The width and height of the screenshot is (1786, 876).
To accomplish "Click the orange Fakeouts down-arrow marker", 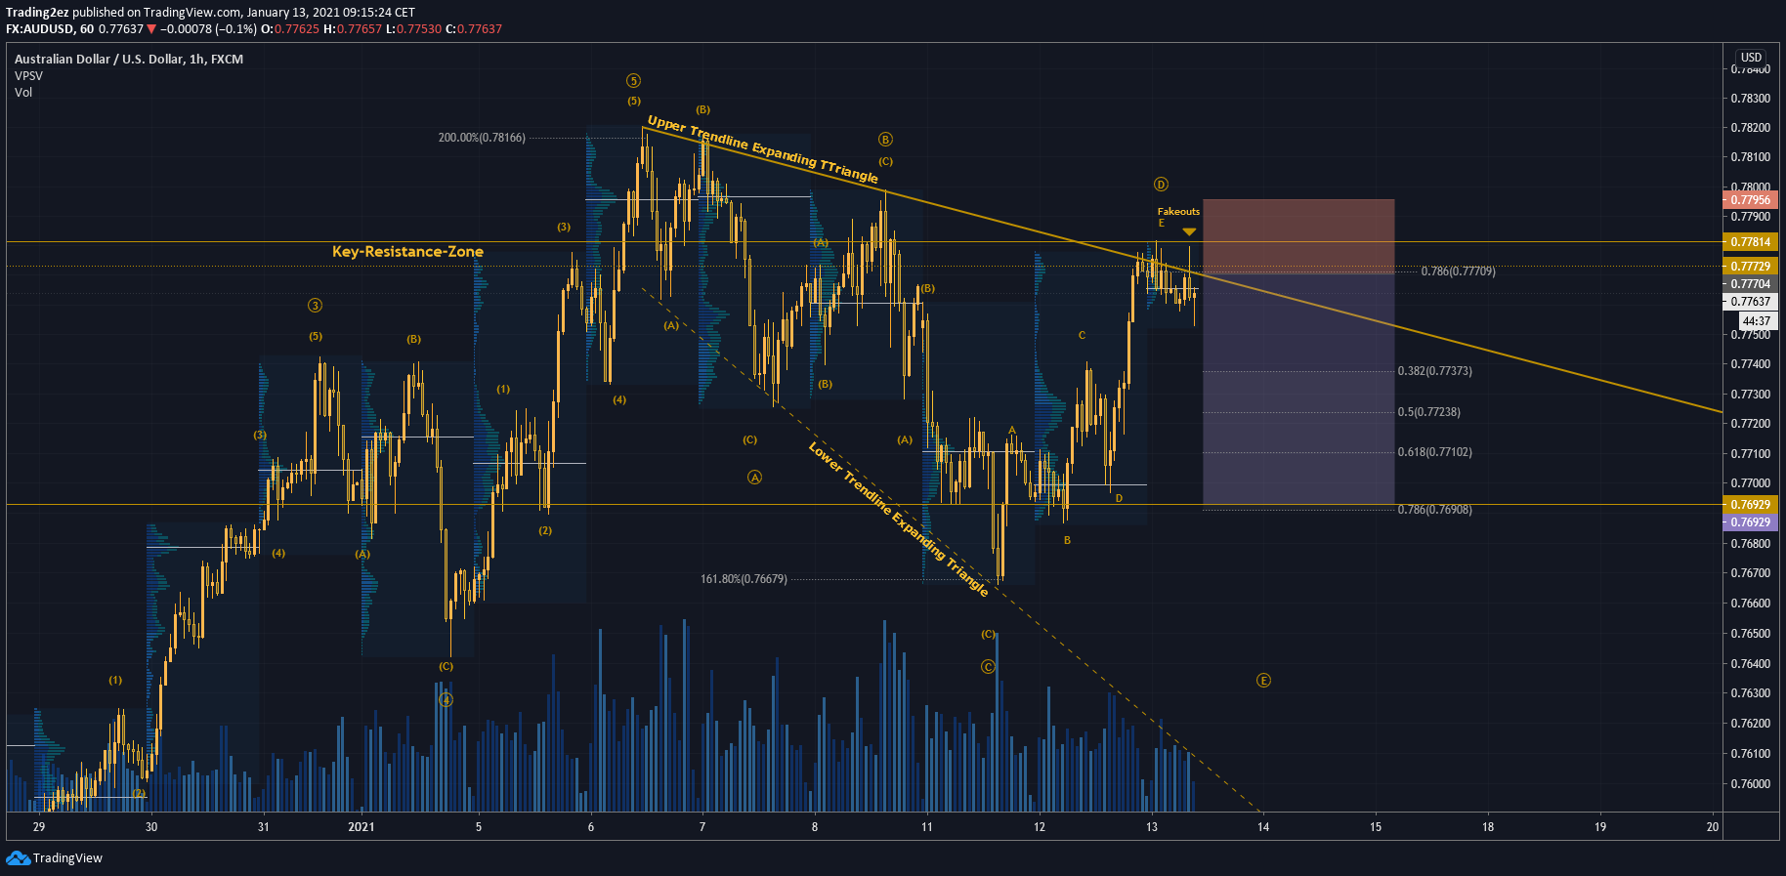I will coord(1189,231).
